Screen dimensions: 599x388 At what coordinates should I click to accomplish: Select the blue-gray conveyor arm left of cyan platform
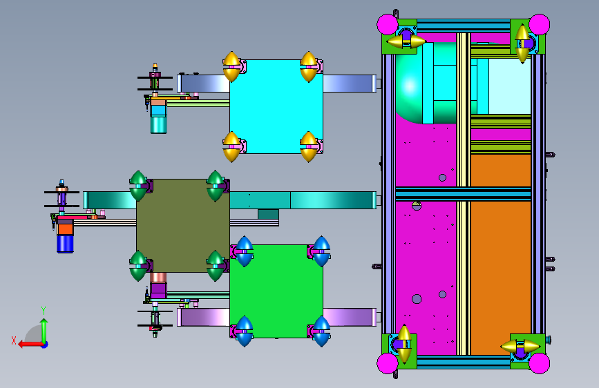[x=203, y=84]
